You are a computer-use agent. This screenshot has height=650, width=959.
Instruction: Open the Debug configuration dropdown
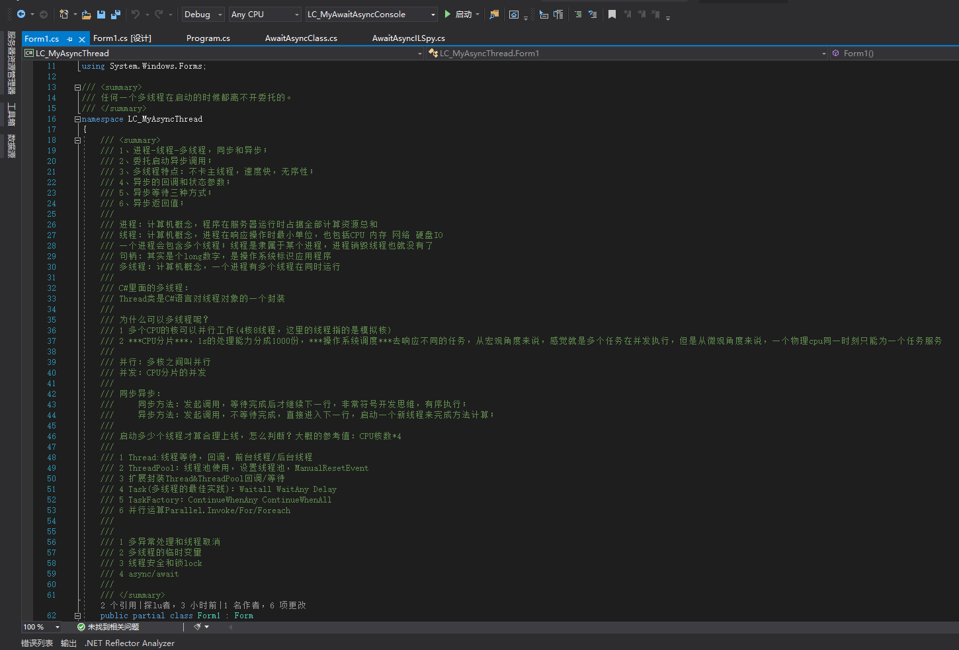203,14
